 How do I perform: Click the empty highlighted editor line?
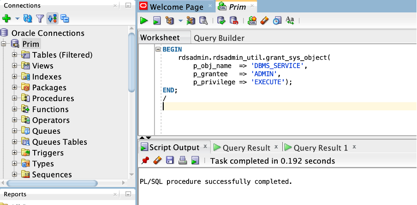click(289, 106)
